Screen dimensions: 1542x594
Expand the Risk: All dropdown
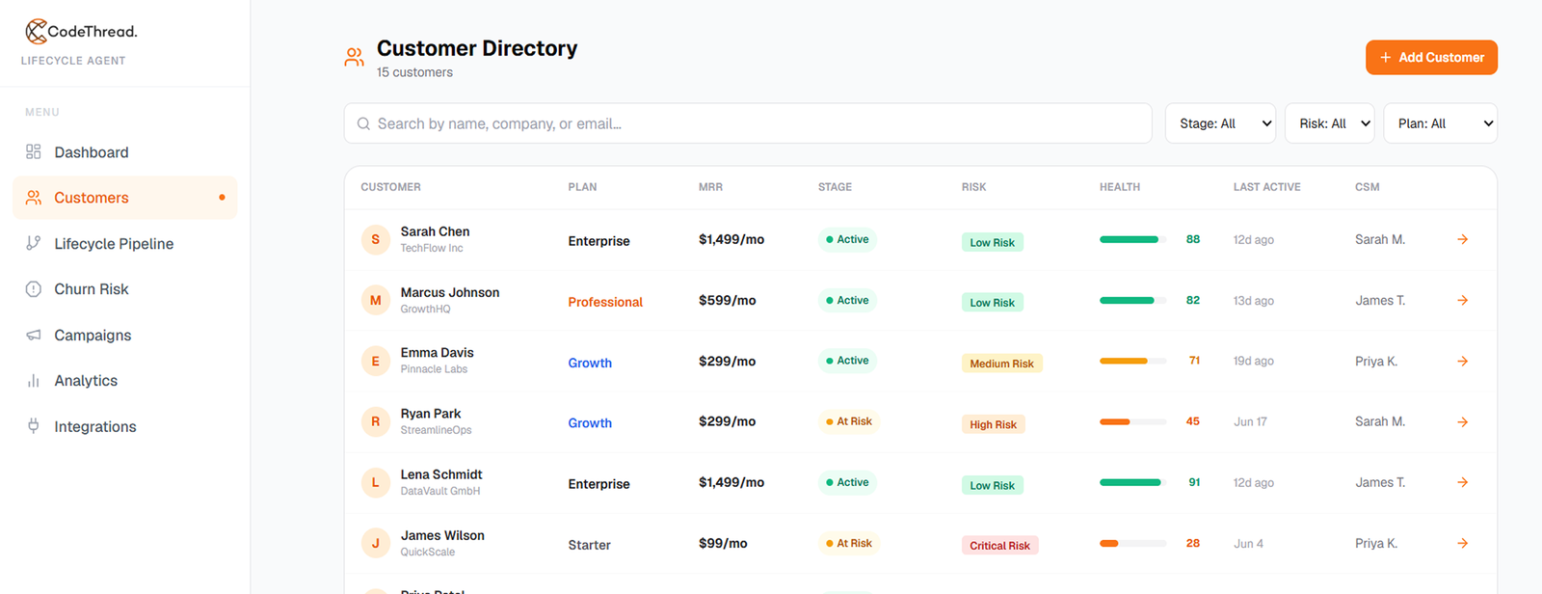coord(1330,123)
